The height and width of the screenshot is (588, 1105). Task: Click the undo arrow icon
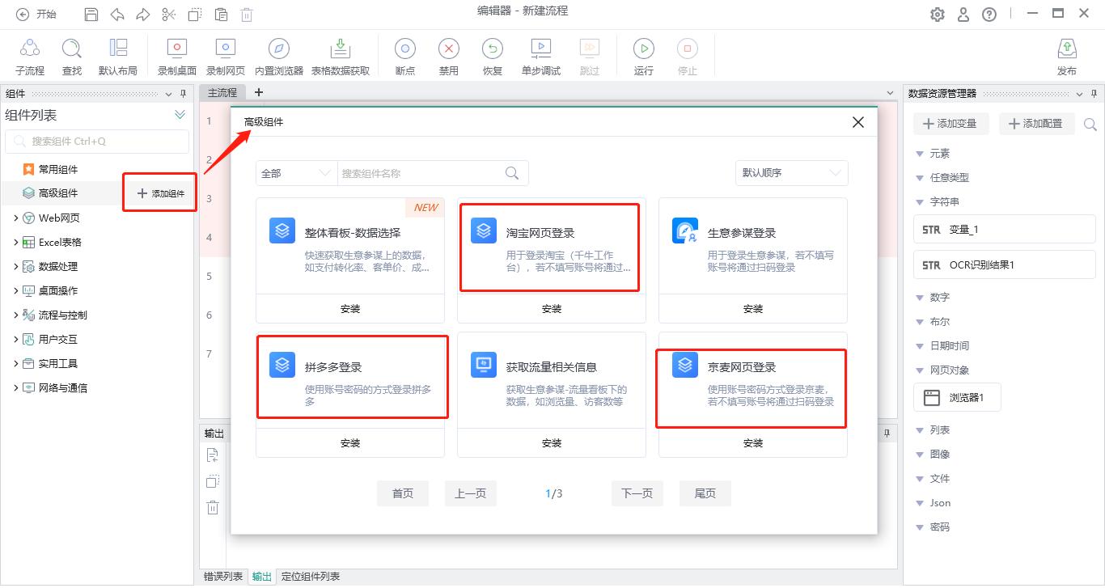click(x=117, y=14)
